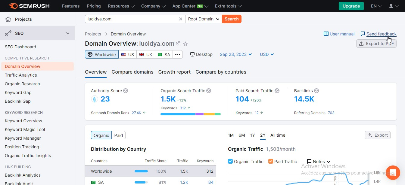Image resolution: width=405 pixels, height=185 pixels.
Task: Click the Authority Score globe info icon
Action: [126, 91]
